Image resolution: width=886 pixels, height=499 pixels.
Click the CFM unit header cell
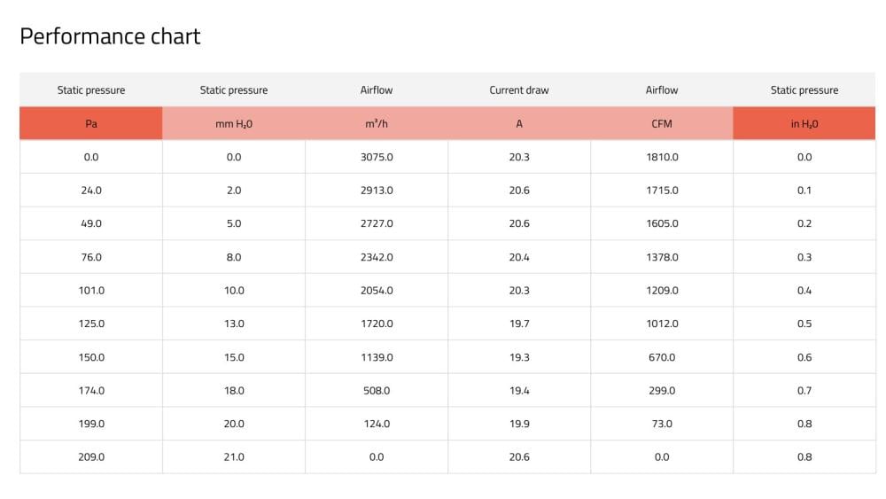[x=662, y=124]
